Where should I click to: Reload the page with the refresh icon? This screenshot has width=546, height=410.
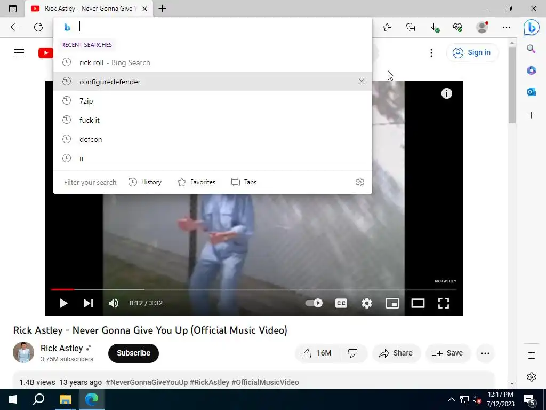[38, 27]
